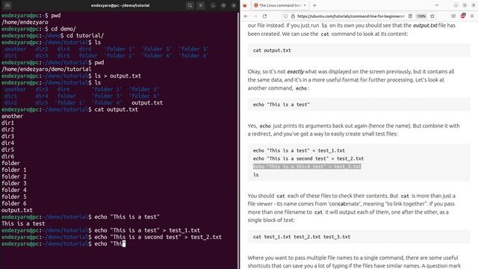Viewport: 478px width, 269px height.
Task: Go back in Firefox
Action: click(x=246, y=16)
